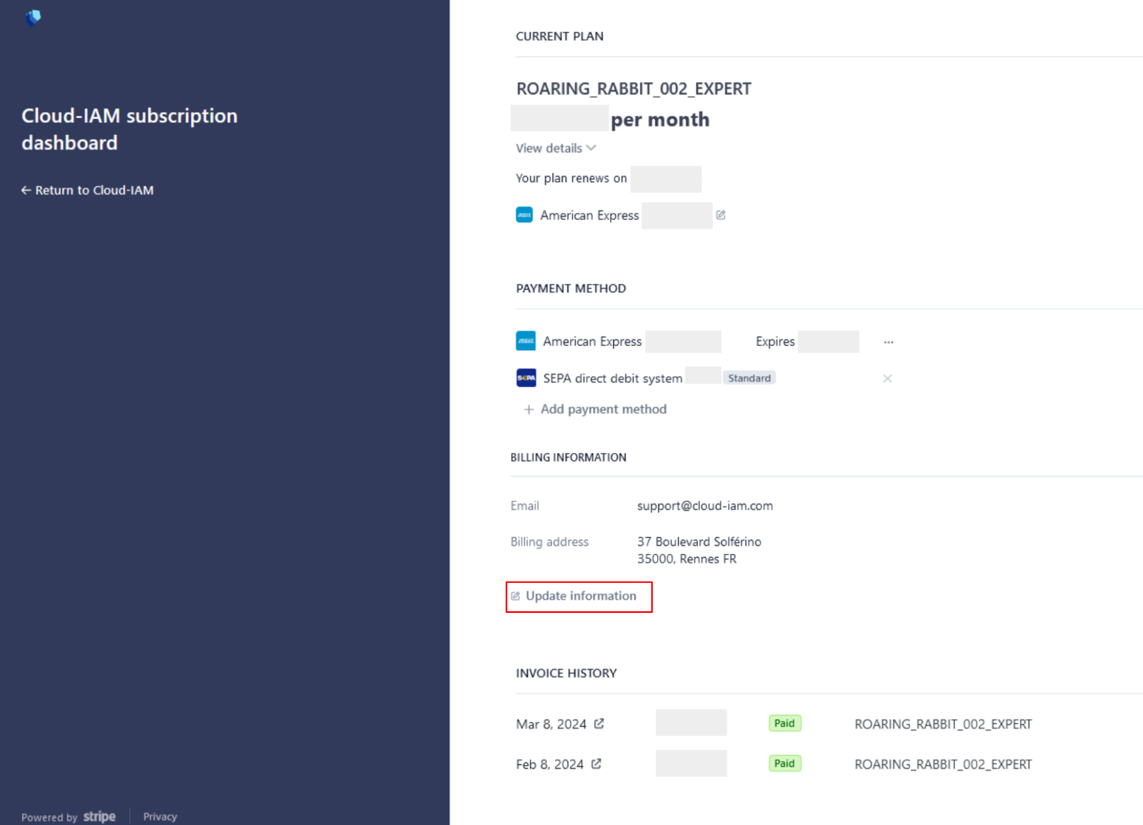The height and width of the screenshot is (825, 1143).
Task: Click external link icon beside Feb 8 invoice
Action: (x=596, y=764)
